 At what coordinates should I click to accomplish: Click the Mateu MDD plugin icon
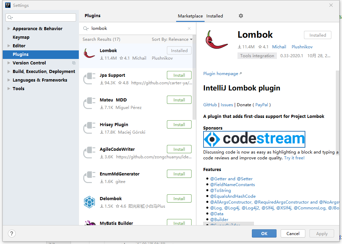[89, 103]
